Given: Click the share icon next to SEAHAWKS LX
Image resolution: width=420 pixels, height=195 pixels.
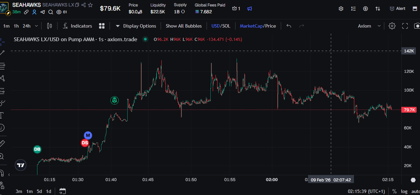Looking at the screenshot, I should (83, 5).
